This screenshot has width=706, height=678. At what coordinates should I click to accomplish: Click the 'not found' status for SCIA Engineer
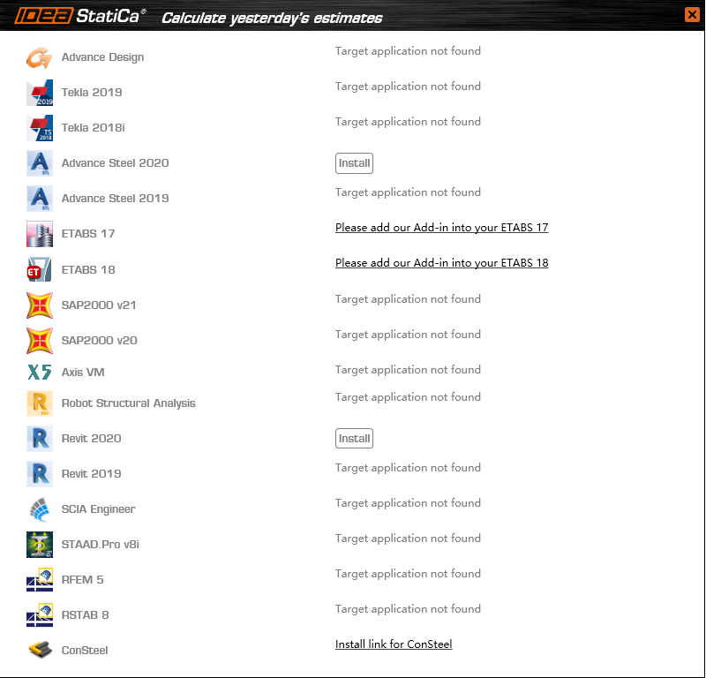click(408, 502)
